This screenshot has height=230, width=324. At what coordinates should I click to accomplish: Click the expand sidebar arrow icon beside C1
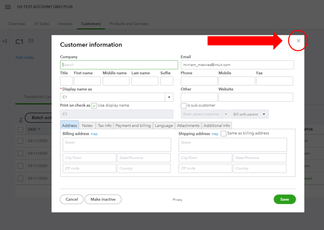click(x=5, y=42)
